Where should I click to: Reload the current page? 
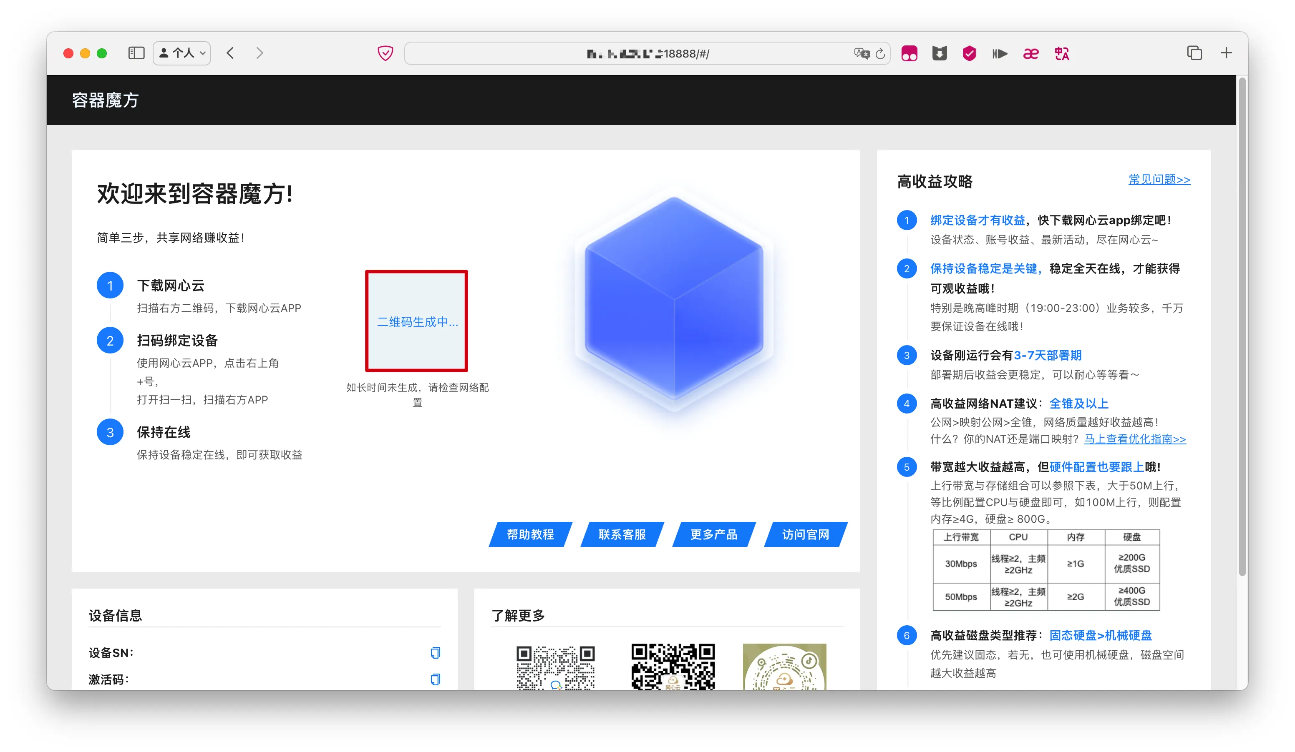880,53
